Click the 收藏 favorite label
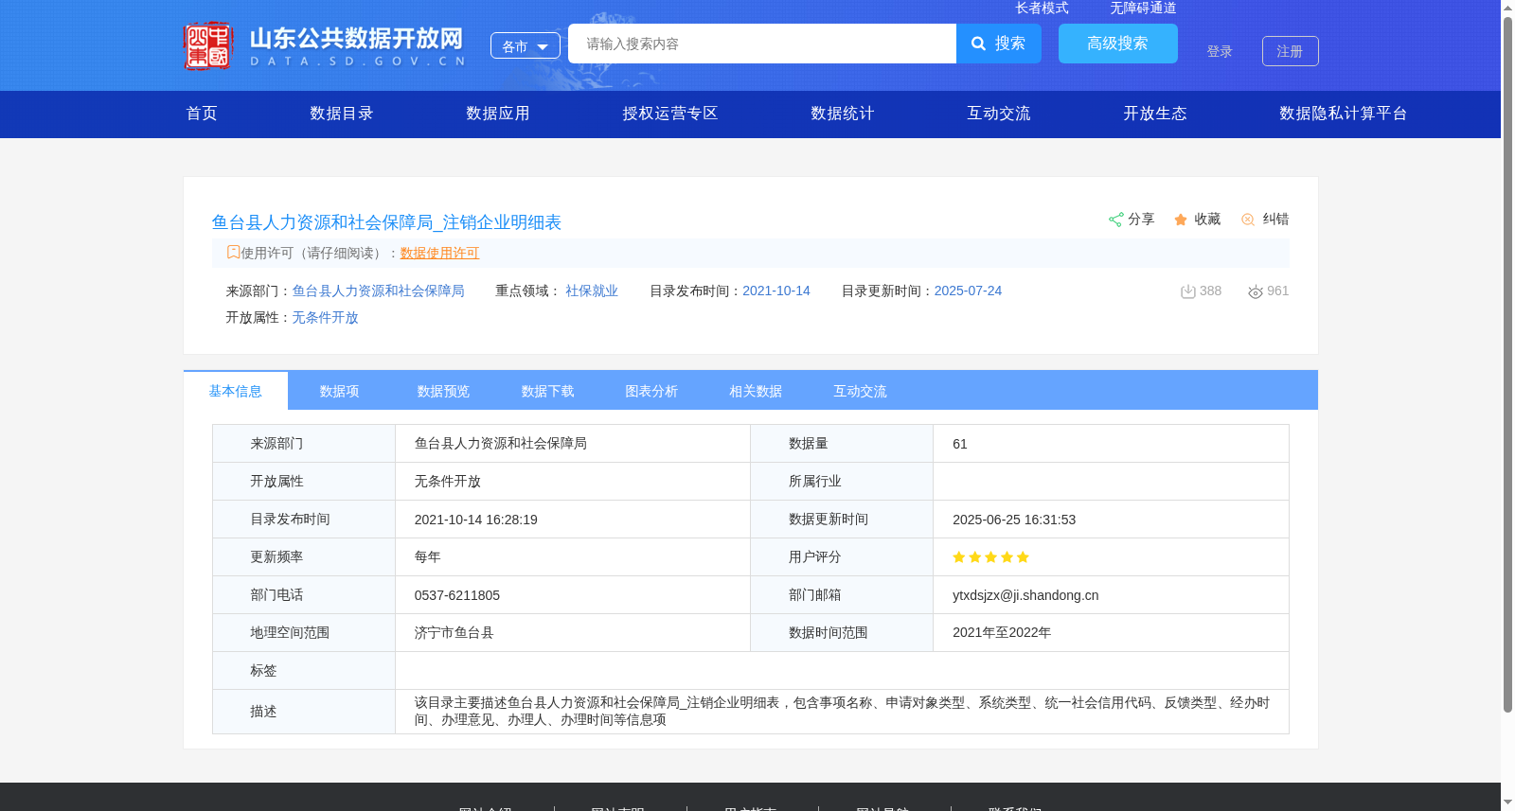 click(1207, 219)
